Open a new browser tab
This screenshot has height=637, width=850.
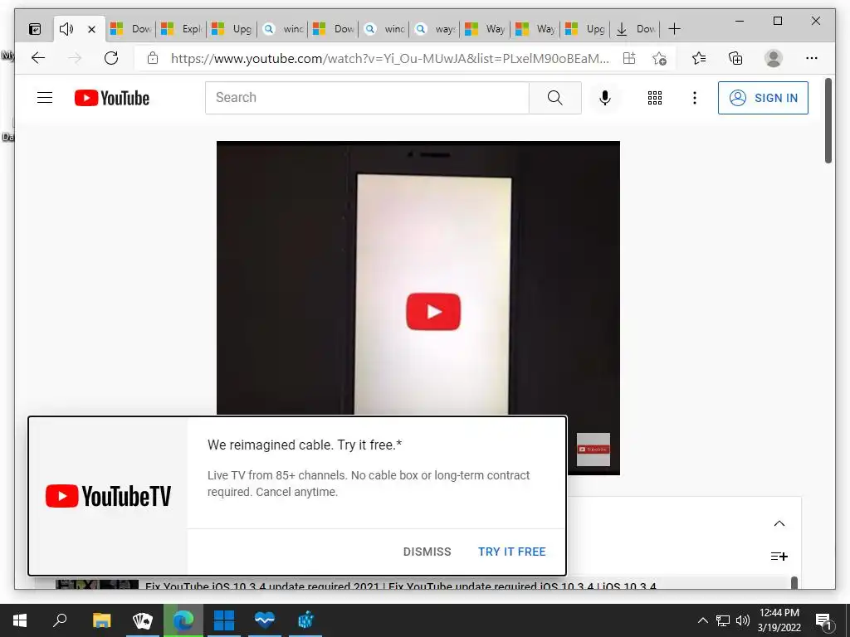674,29
